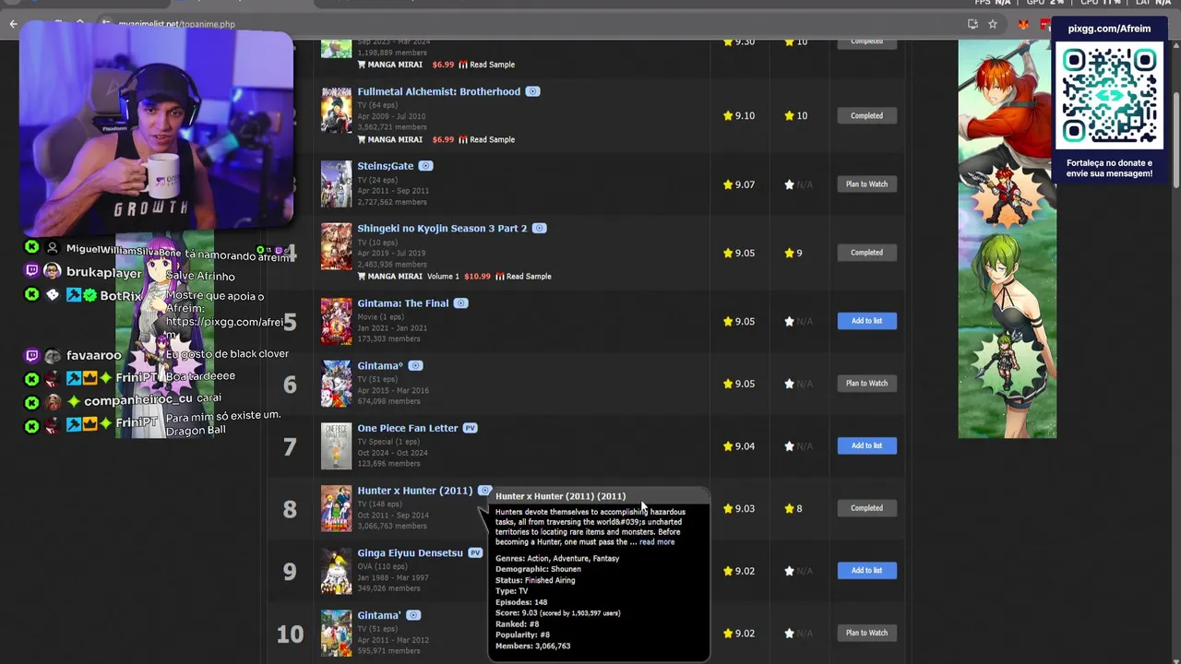
Task: Click the book icon before Shingeki no Kyojin's Read Sample
Action: [x=499, y=277]
